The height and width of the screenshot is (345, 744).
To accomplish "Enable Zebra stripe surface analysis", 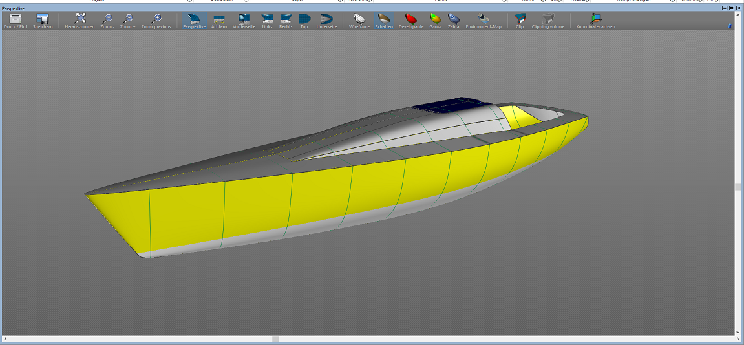I will tap(454, 20).
